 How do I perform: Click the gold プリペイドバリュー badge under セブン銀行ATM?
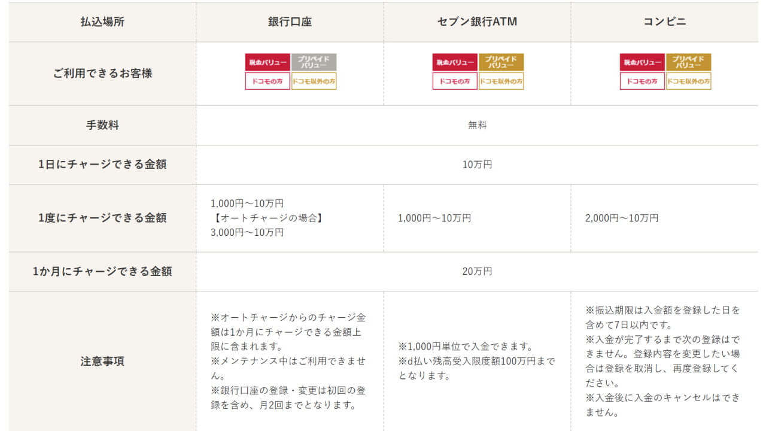(x=501, y=62)
